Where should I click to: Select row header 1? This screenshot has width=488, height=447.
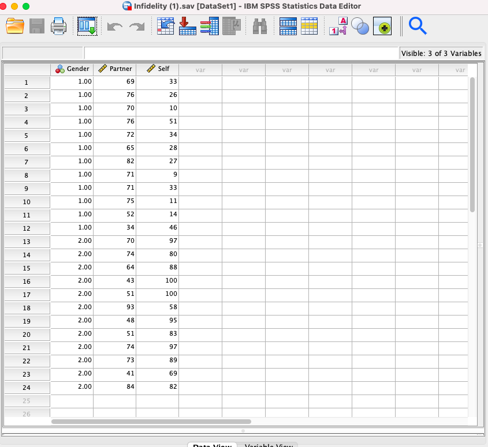(27, 82)
